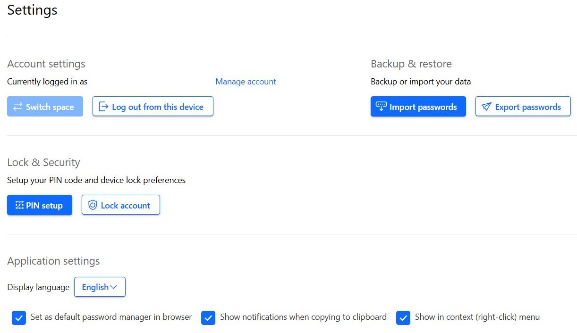Viewport: 577px width, 333px height.
Task: Toggle Show notifications when copying to clipboard
Action: (x=208, y=318)
